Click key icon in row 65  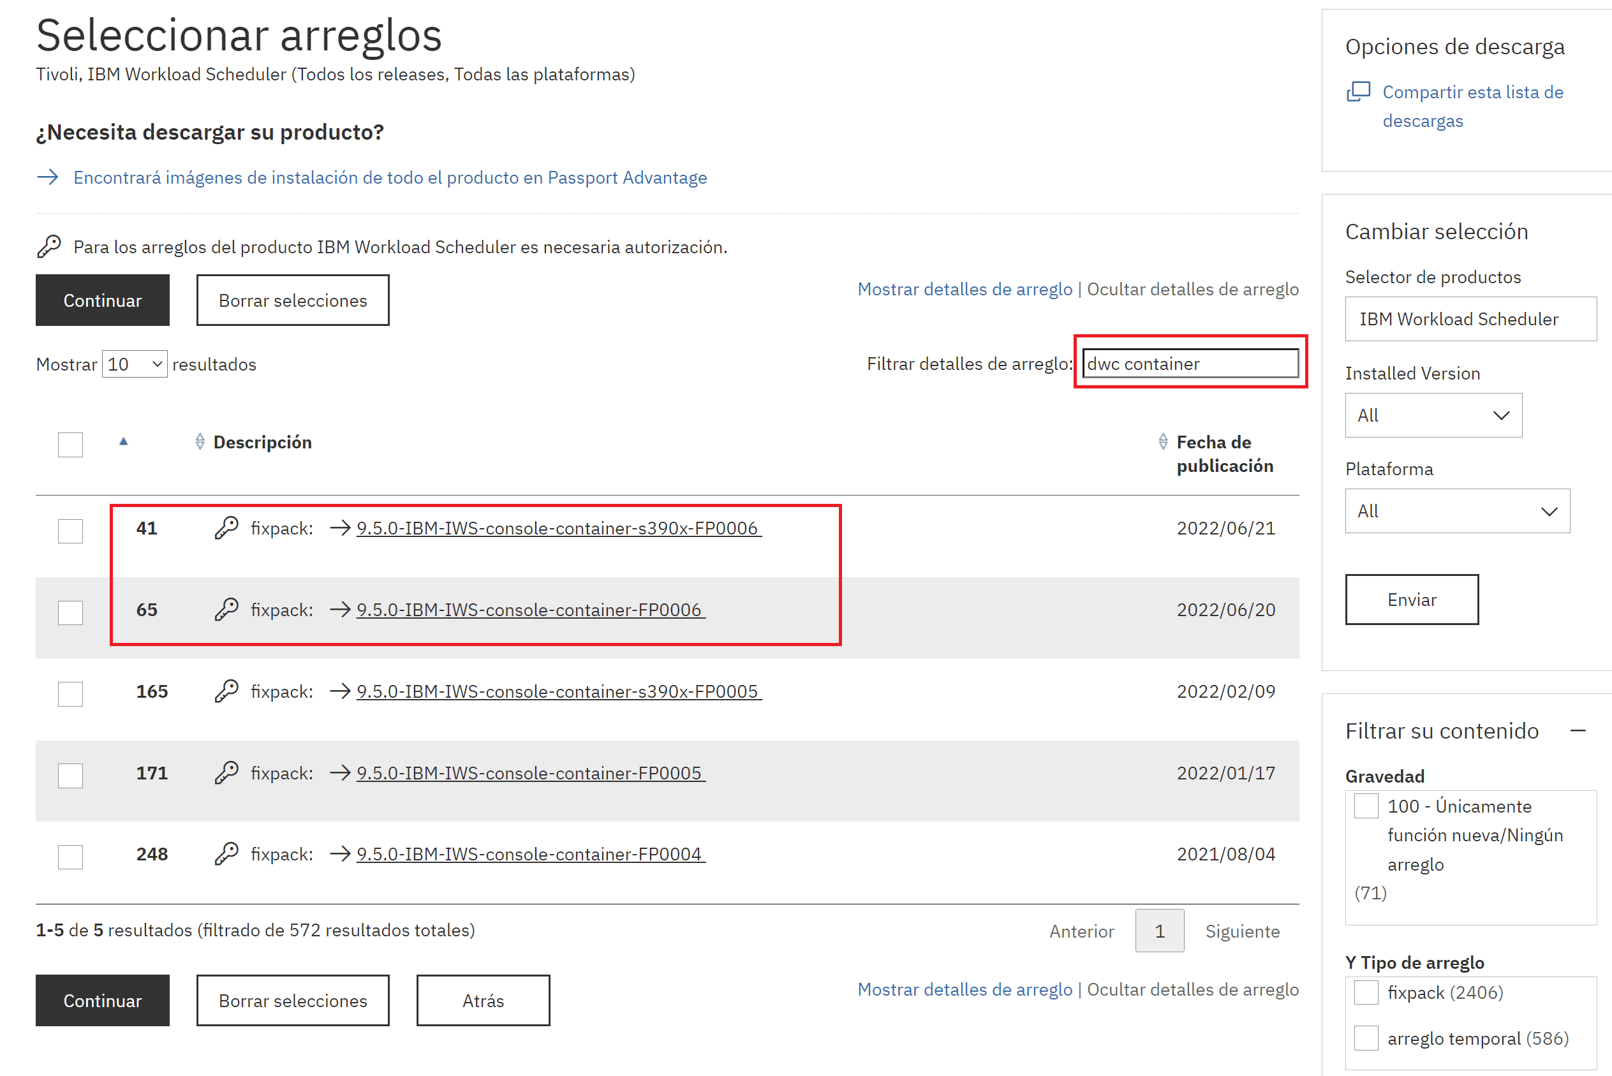coord(226,609)
